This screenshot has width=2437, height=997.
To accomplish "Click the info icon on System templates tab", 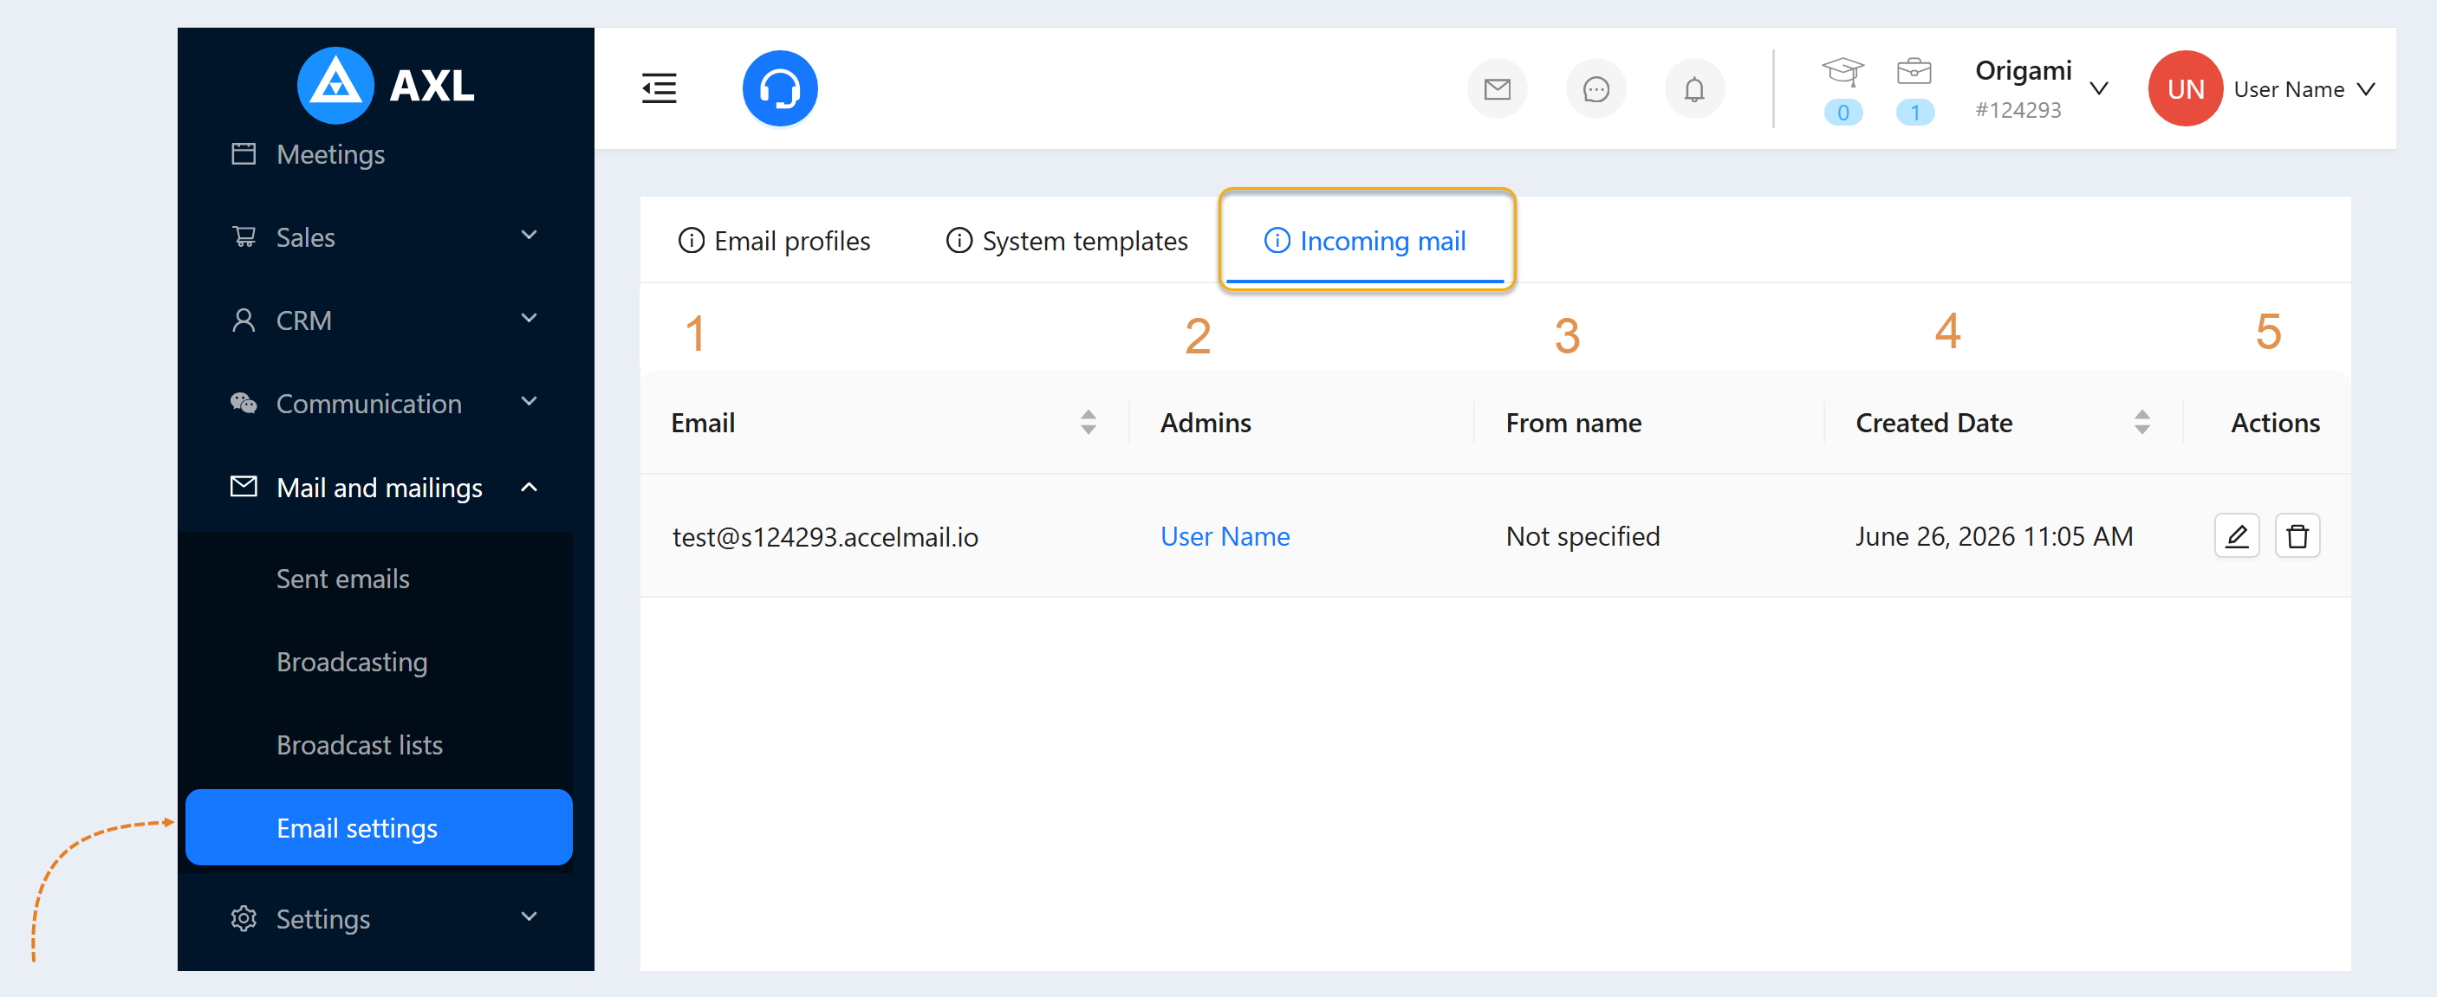I will coord(959,240).
